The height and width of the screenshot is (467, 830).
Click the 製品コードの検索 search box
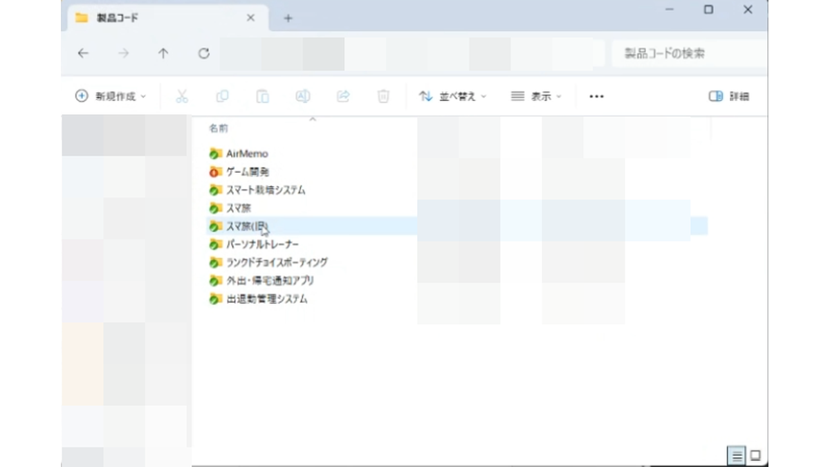tap(689, 53)
